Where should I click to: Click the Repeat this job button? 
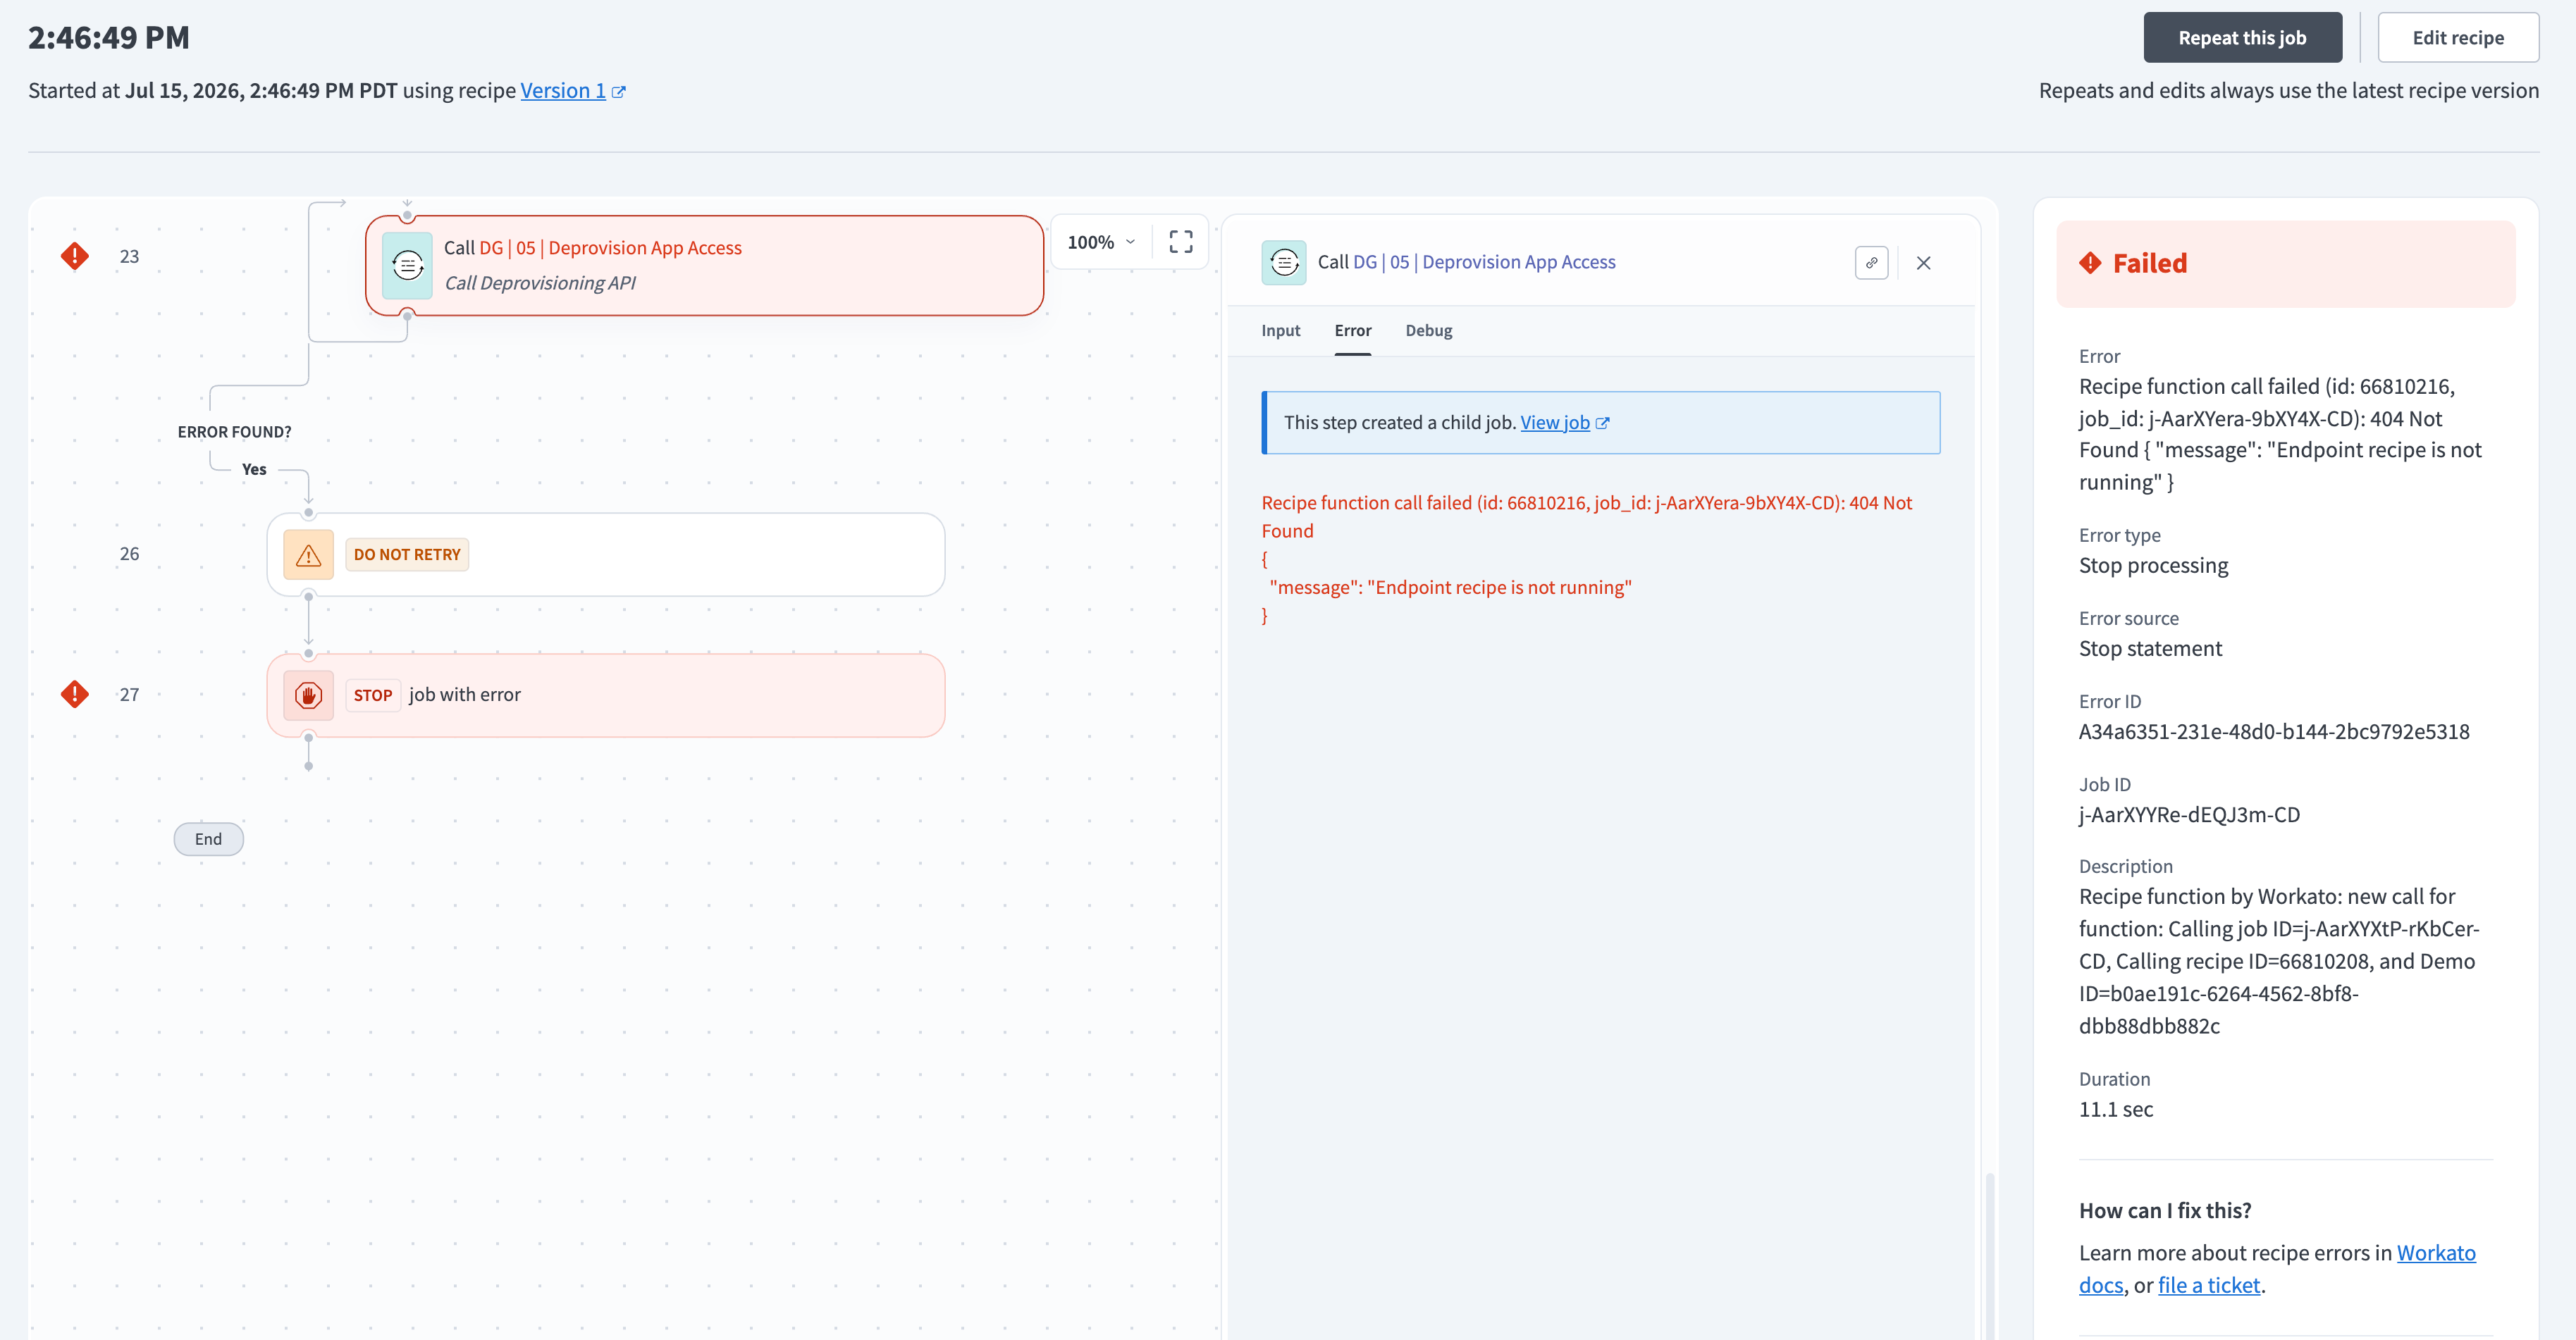pyautogui.click(x=2242, y=38)
